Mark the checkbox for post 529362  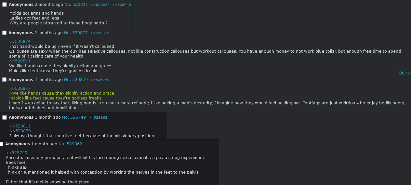point(1,144)
